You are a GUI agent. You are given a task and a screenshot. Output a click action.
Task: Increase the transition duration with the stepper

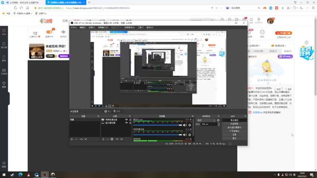pos(219,123)
